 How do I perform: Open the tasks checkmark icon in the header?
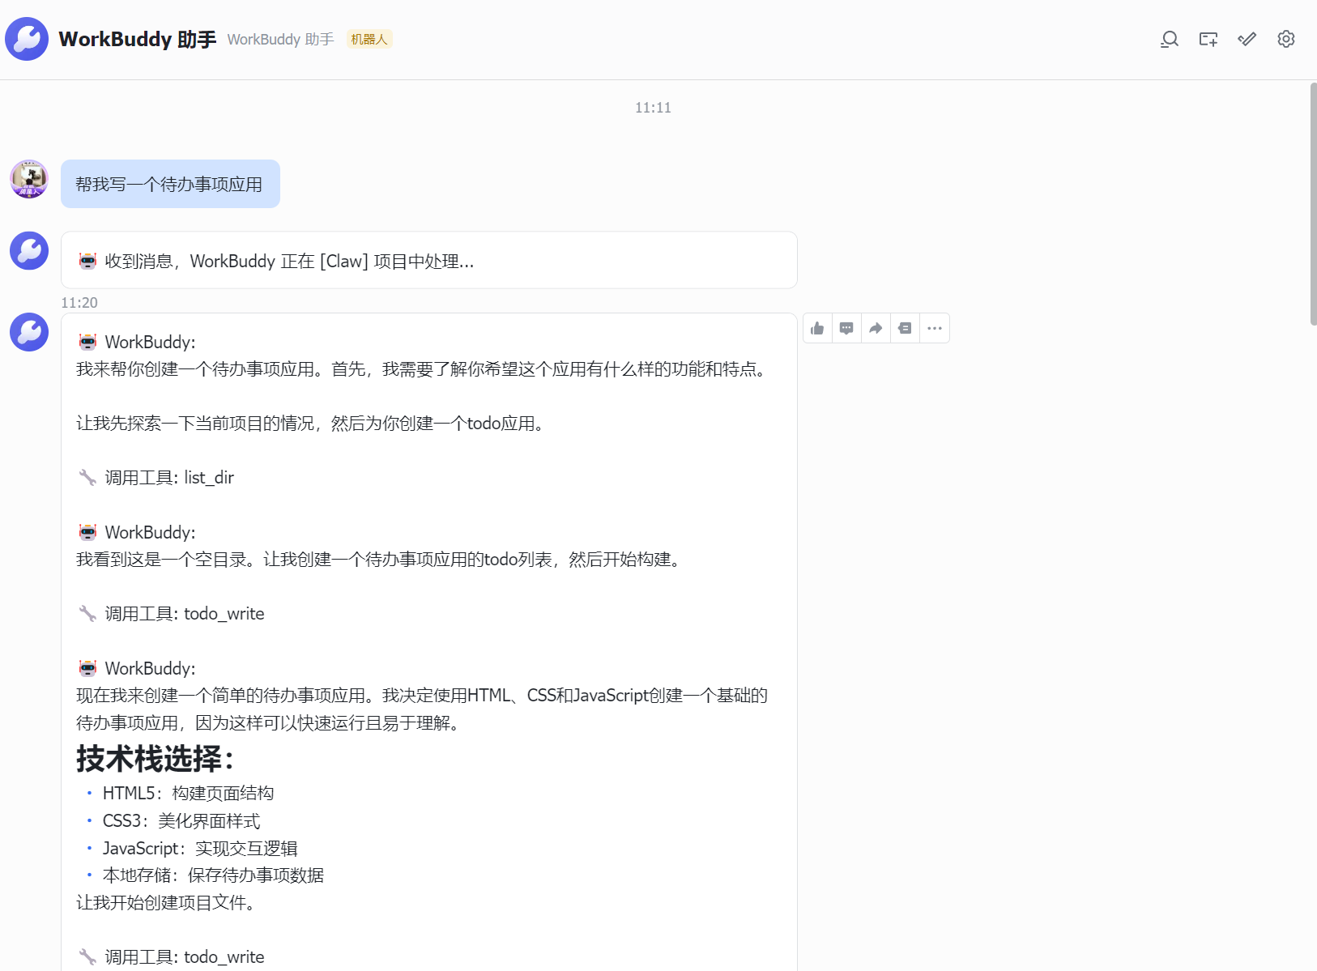pyautogui.click(x=1247, y=39)
